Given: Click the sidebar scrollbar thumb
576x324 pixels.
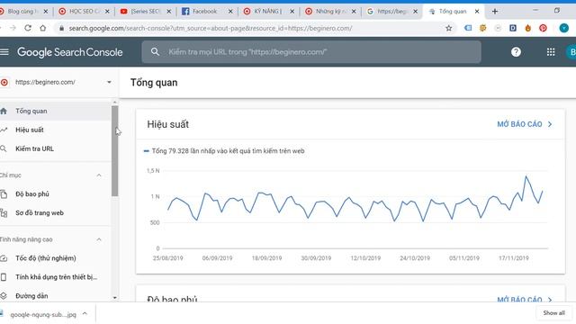Looking at the screenshot, I should (x=115, y=150).
